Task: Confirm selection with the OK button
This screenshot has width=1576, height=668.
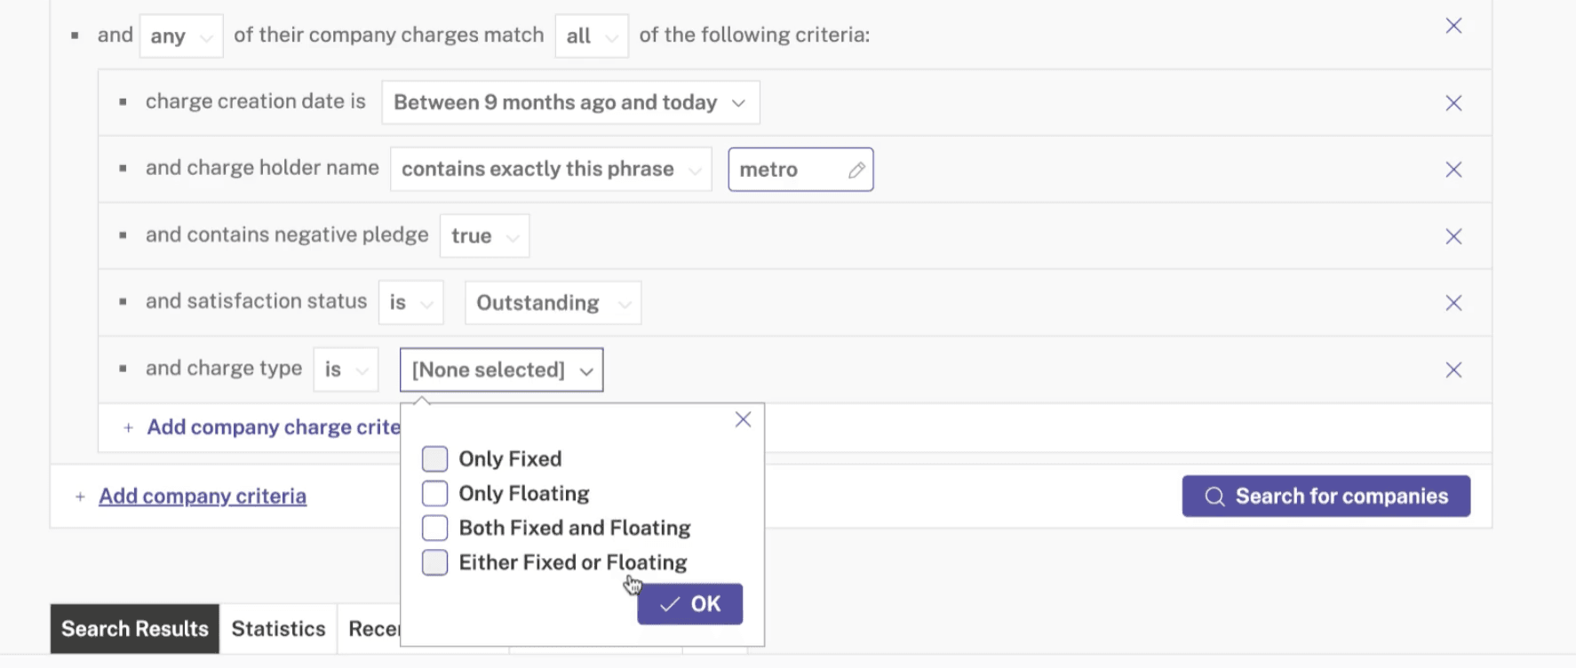Action: coord(689,604)
